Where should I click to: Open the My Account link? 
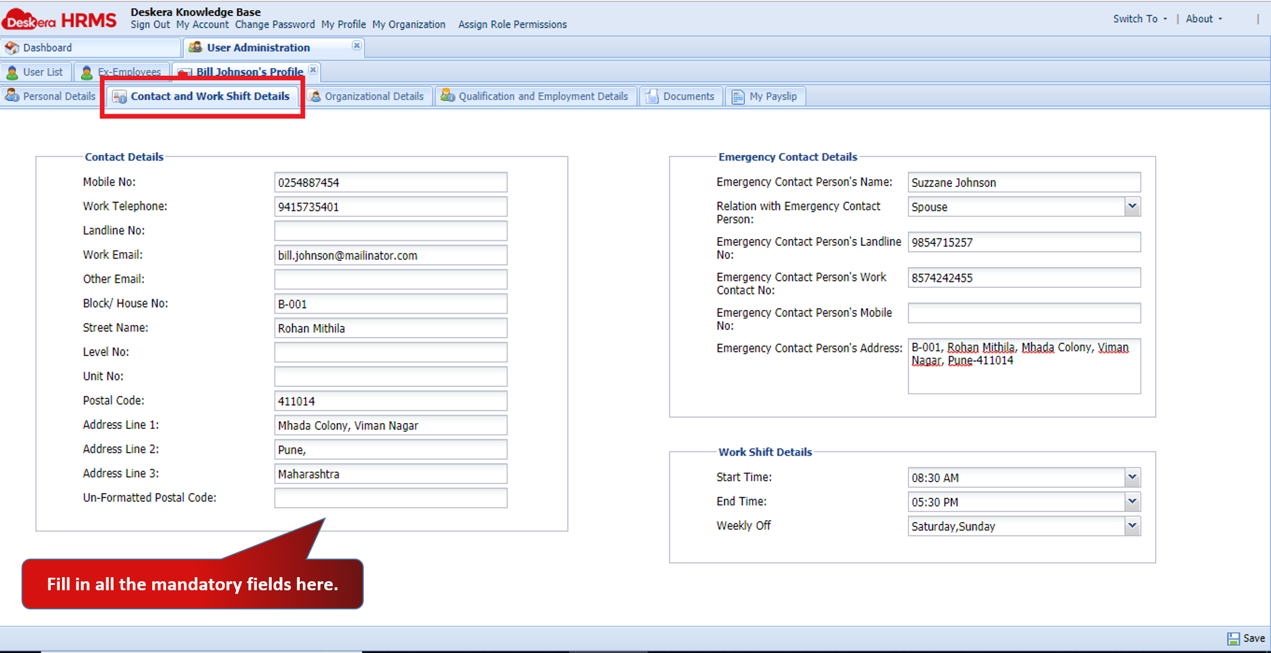pos(202,24)
